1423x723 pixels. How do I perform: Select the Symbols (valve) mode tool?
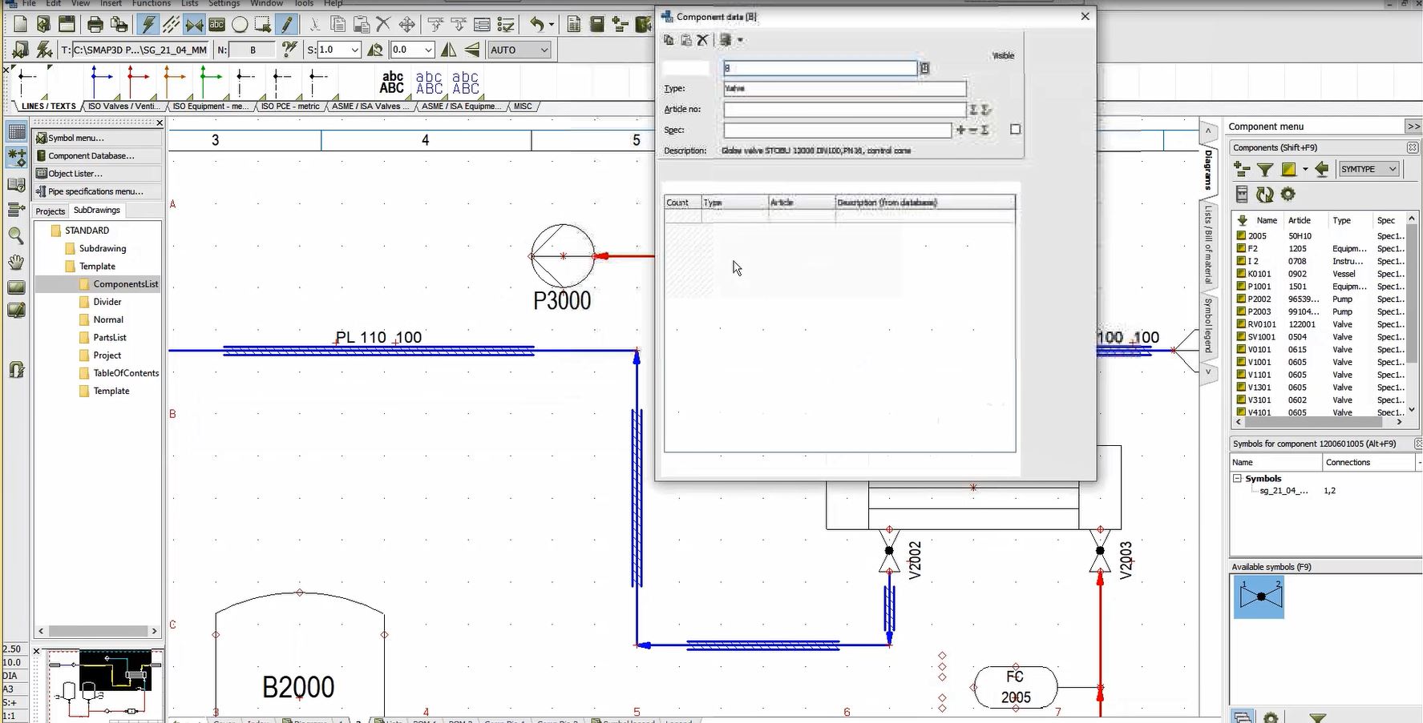coord(194,25)
